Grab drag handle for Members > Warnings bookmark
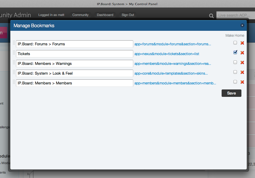The image size is (255, 178). pos(14,62)
